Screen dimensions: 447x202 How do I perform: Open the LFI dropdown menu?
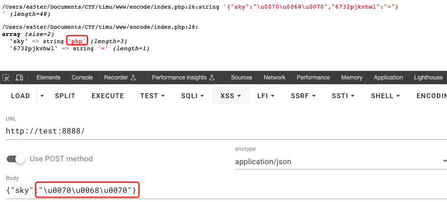point(266,96)
